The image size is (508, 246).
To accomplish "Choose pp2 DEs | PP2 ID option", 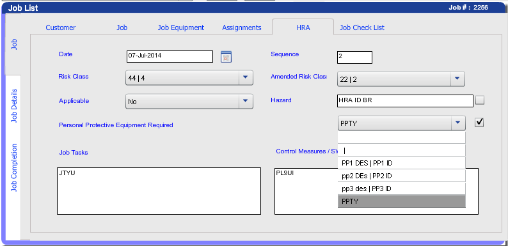I will point(401,176).
